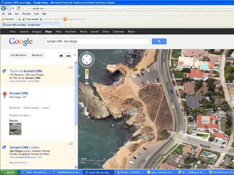234x175 pixels.
Task: Click the ad info icon near Inn ad
Action: (72, 67)
